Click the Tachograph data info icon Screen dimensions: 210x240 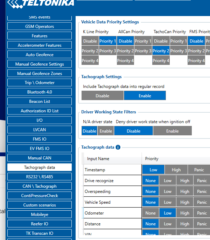click(x=118, y=147)
